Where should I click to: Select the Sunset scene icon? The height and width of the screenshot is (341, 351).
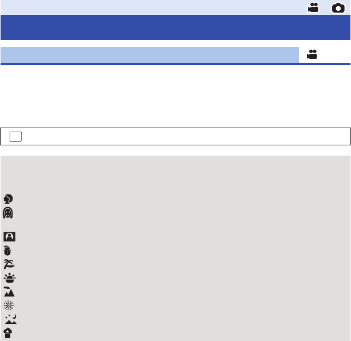pos(9,278)
